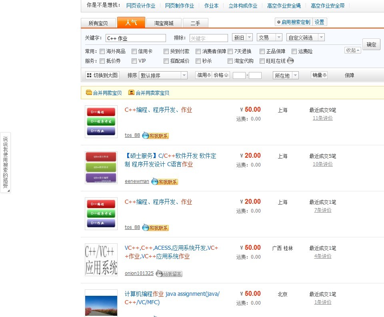
Task: Click the maximum price input box
Action: click(x=255, y=75)
